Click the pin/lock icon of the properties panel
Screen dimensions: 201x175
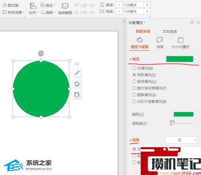[x=192, y=22]
